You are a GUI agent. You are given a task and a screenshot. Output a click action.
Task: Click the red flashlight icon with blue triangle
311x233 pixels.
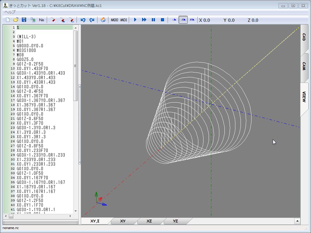tap(62, 20)
